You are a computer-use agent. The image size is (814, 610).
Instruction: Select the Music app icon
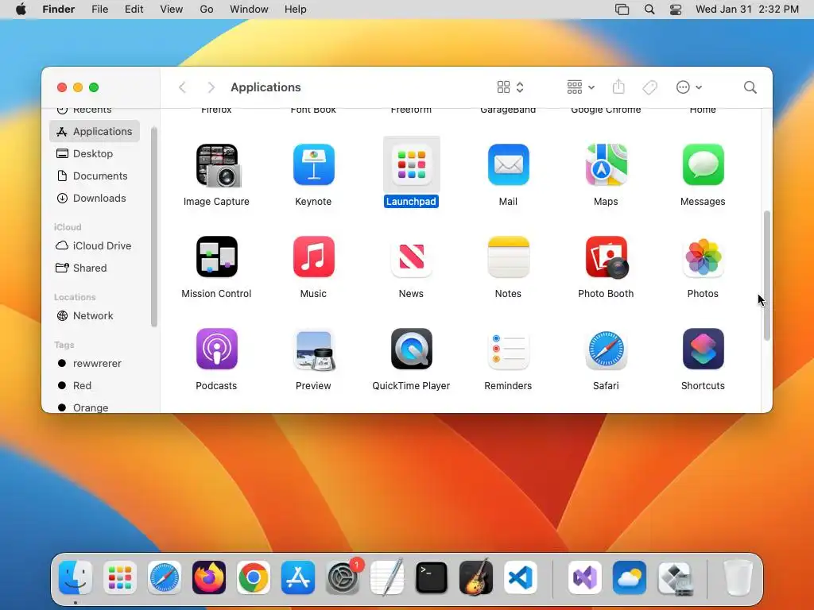click(313, 257)
